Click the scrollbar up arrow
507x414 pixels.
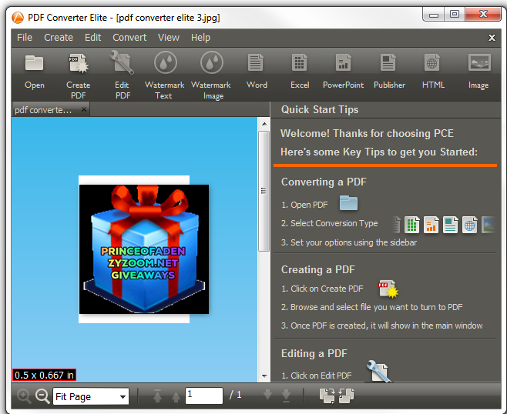tap(264, 124)
